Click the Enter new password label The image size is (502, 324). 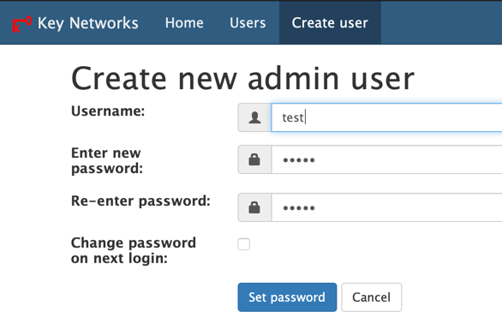[107, 160]
